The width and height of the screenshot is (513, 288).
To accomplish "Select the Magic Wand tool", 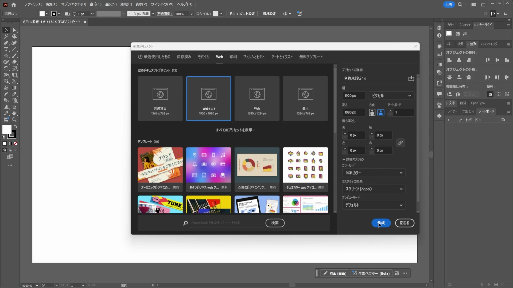I will (x=6, y=37).
